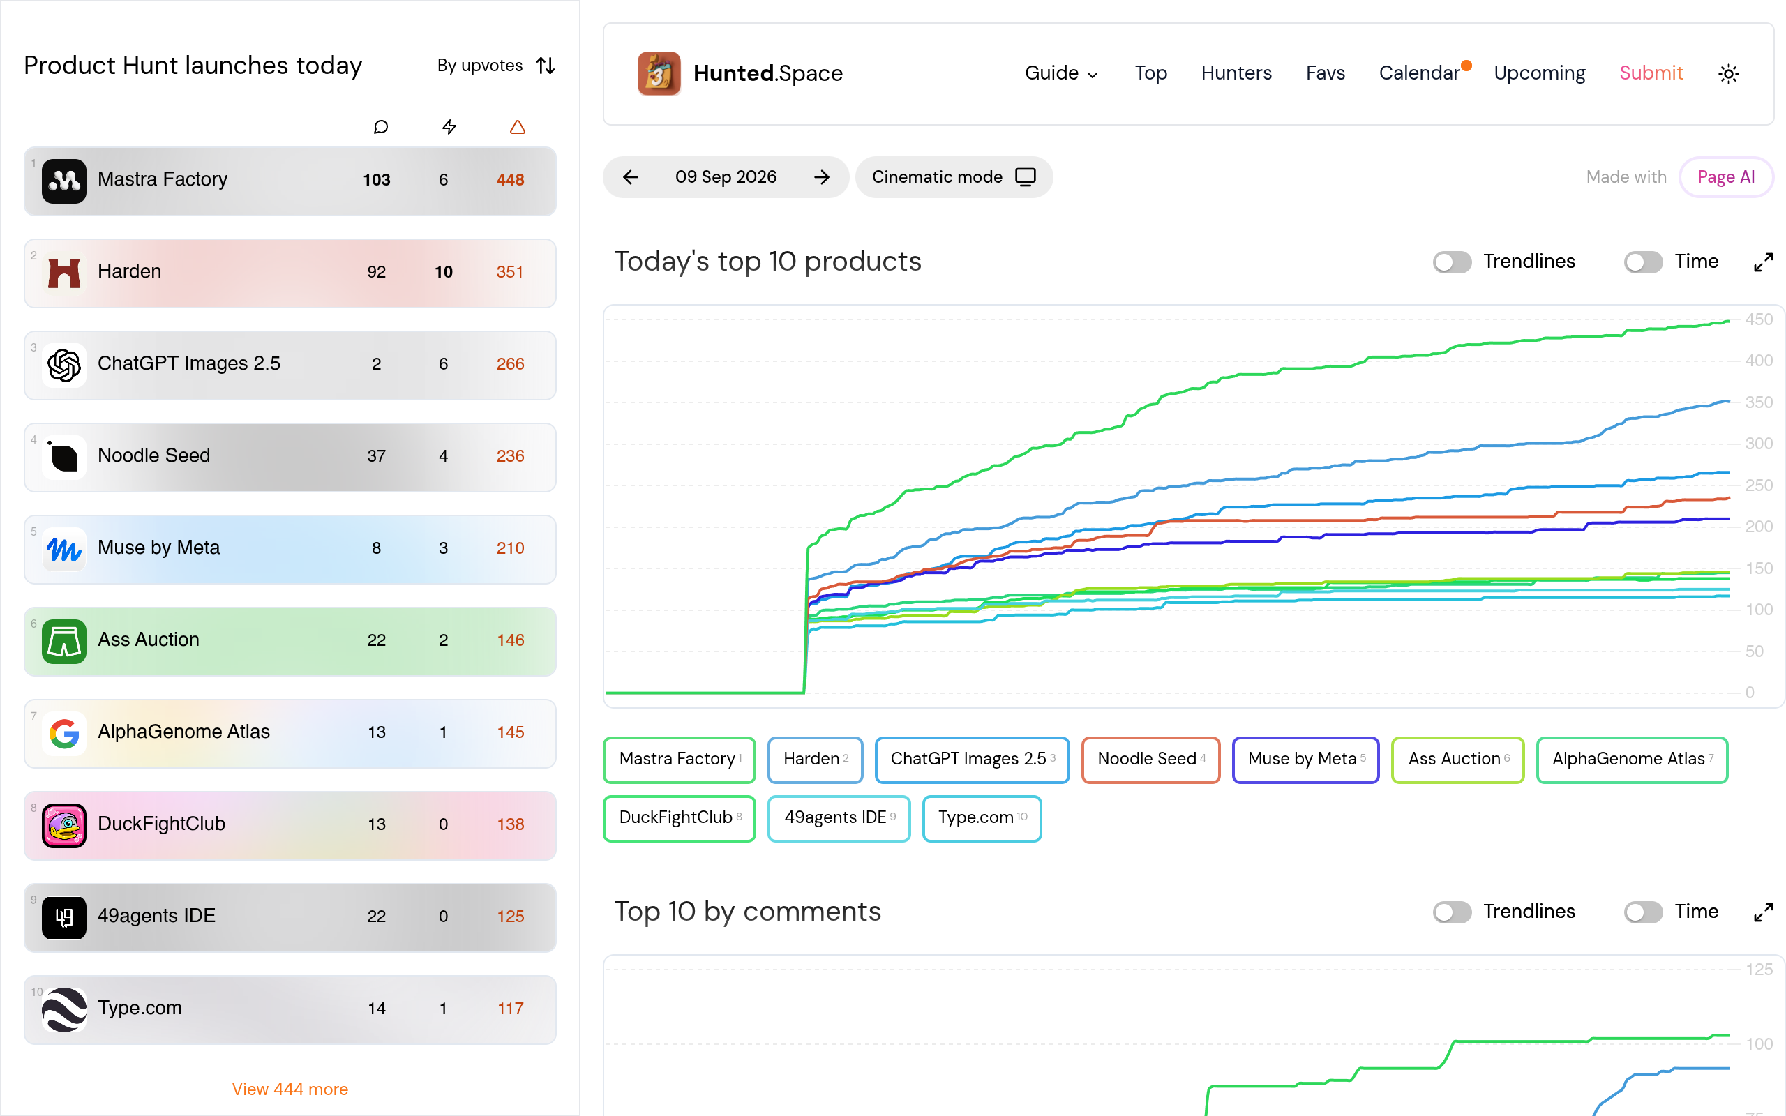
Task: Click the 49agents IDE logo icon
Action: click(64, 917)
